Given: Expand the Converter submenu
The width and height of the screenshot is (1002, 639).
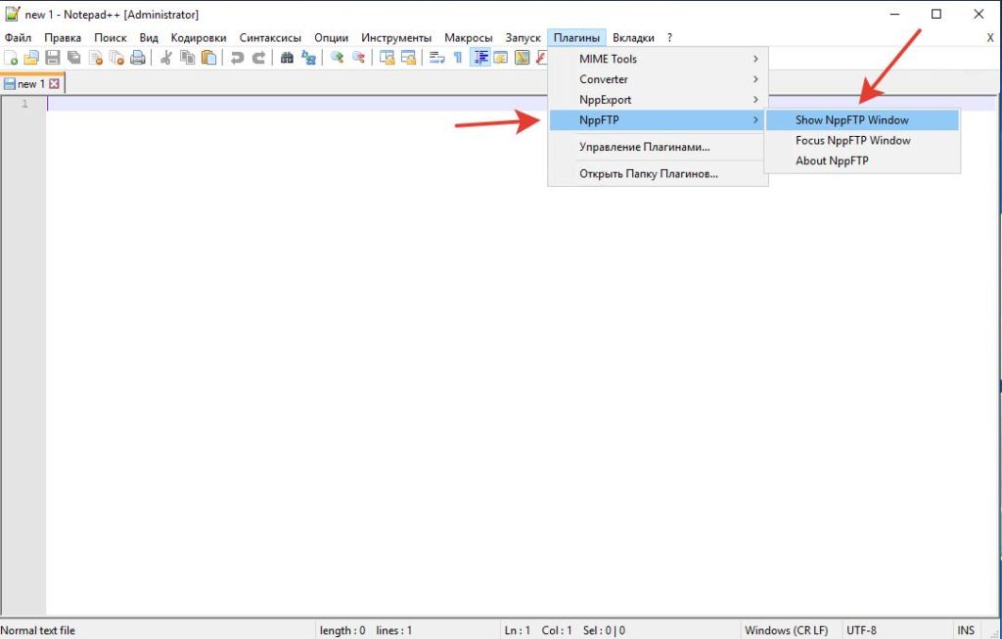Looking at the screenshot, I should 659,79.
